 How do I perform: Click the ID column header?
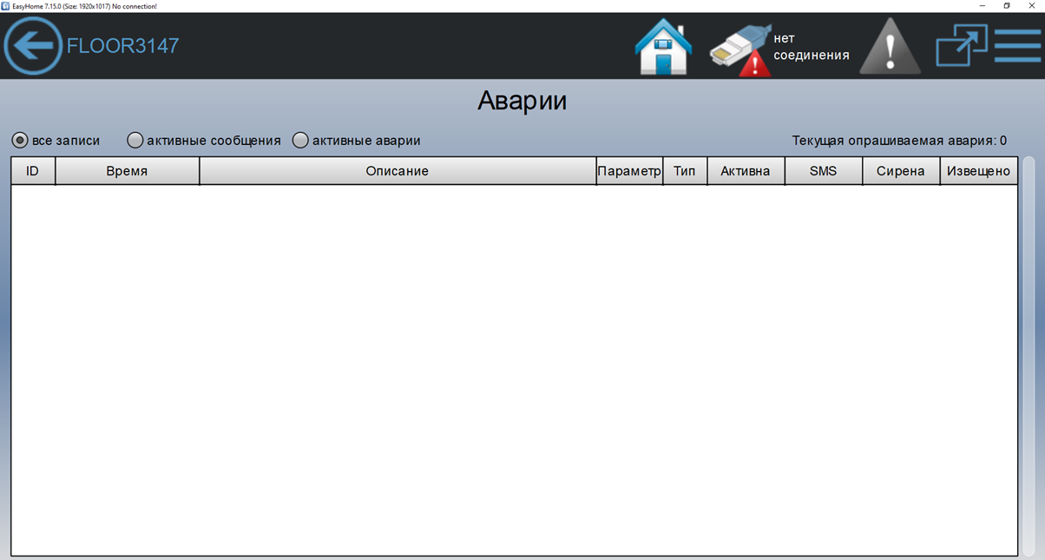(x=33, y=171)
